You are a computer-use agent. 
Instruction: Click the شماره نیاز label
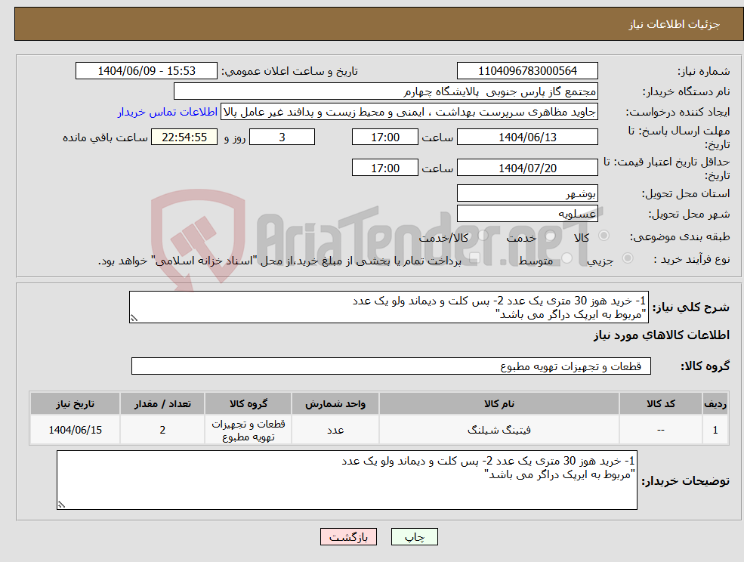click(703, 71)
